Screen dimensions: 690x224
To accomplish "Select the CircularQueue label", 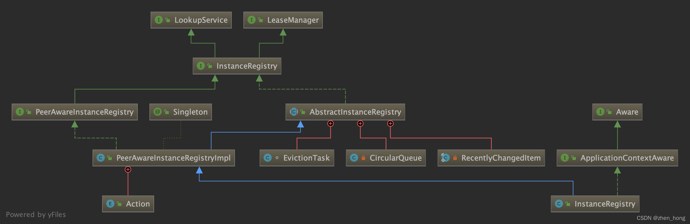I will point(395,158).
